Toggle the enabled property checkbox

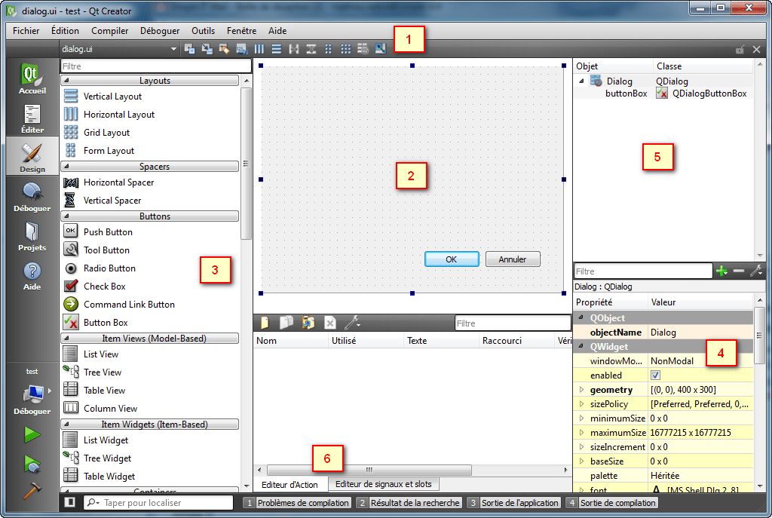click(x=655, y=375)
